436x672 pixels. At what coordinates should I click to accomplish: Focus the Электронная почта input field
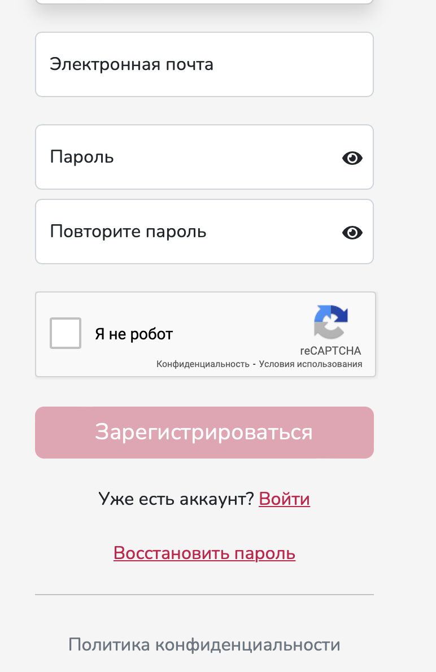point(204,64)
